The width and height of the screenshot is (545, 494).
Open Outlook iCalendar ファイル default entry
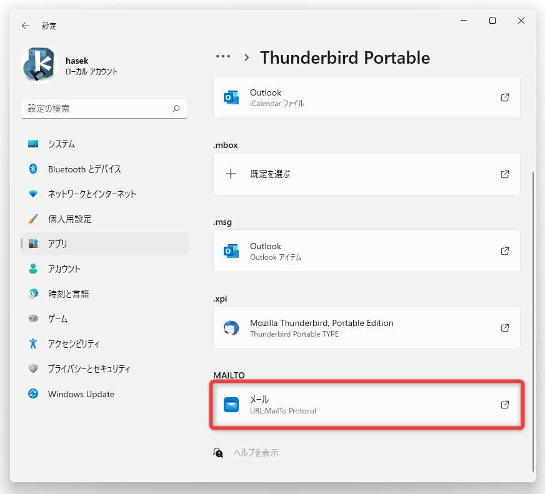(x=367, y=97)
